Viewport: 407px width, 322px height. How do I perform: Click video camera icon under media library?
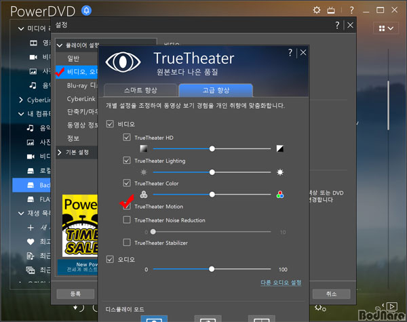33,57
